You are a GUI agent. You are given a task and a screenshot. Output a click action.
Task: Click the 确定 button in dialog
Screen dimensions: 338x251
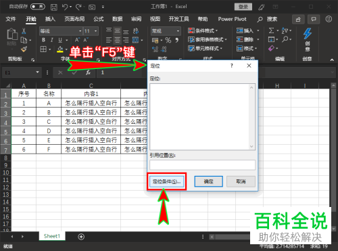(x=209, y=181)
